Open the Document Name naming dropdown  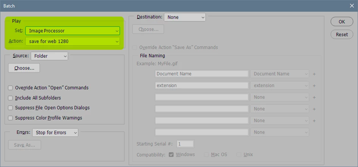(x=280, y=74)
